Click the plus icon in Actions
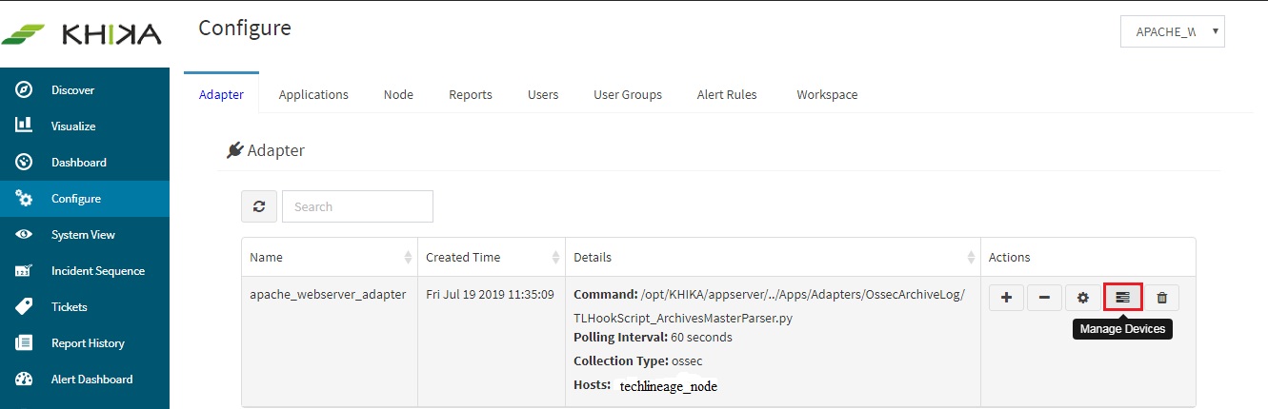Image resolution: width=1268 pixels, height=409 pixels. [x=1007, y=297]
